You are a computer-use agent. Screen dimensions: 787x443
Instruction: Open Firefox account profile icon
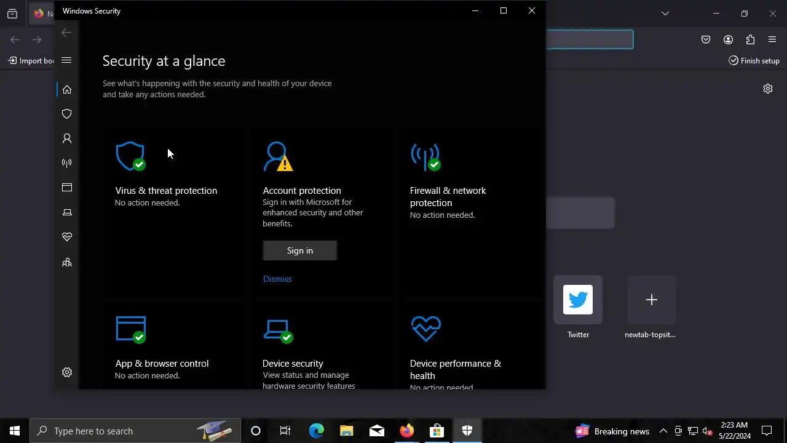tap(728, 40)
